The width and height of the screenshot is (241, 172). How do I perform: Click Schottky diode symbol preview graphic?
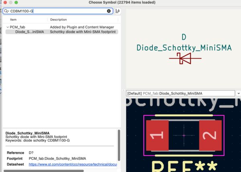tap(185, 58)
